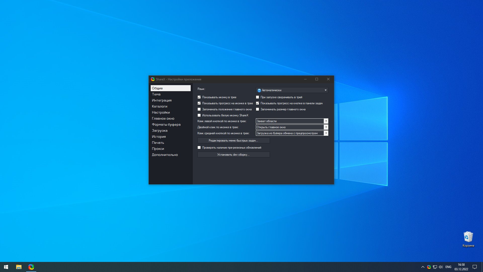Enable "Использовать белую иконку ShareX" checkbox

coord(199,115)
